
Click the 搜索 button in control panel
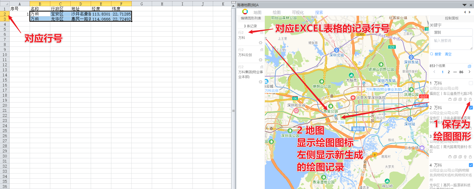[x=438, y=54]
